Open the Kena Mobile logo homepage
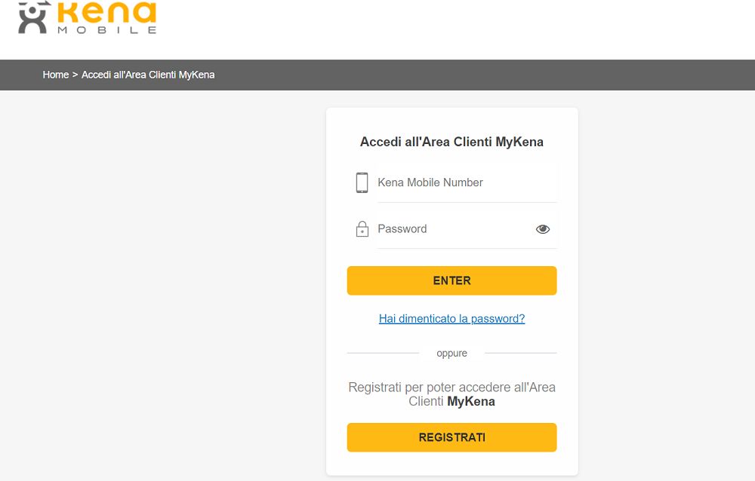755x481 pixels. [88, 18]
